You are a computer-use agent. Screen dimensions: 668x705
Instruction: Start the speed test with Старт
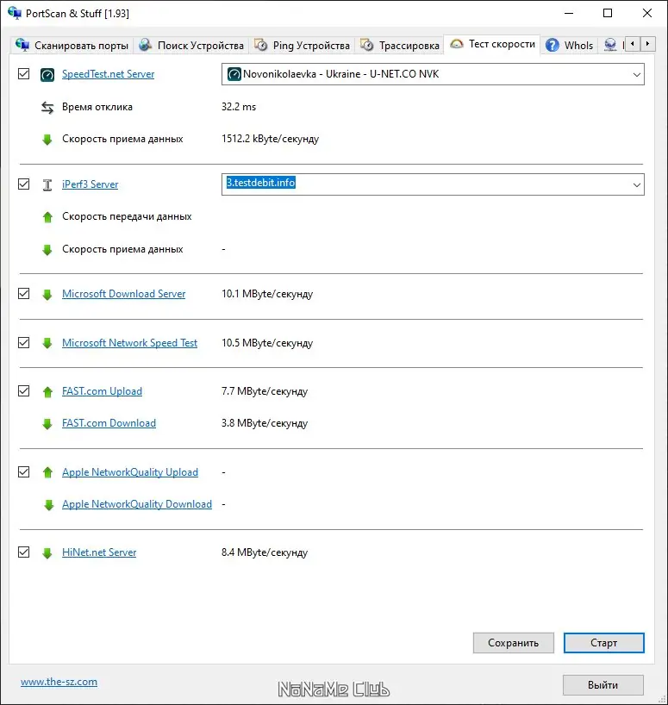[603, 643]
